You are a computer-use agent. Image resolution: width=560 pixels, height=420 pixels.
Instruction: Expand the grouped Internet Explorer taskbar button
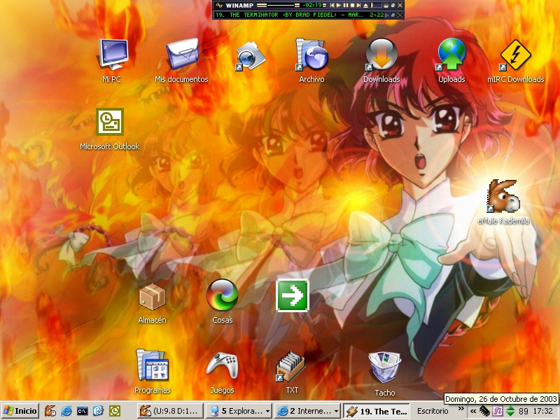click(x=307, y=411)
